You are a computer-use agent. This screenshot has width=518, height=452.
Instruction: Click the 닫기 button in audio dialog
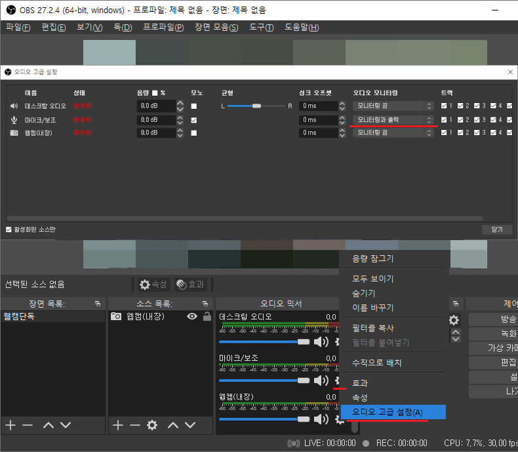497,230
